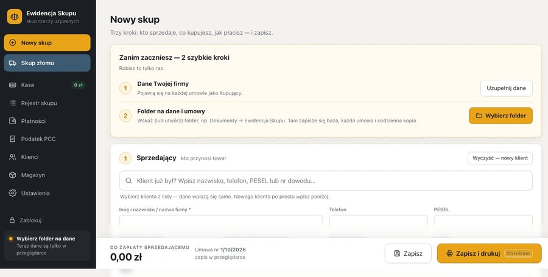Click the Nowy skup page heading

[135, 19]
